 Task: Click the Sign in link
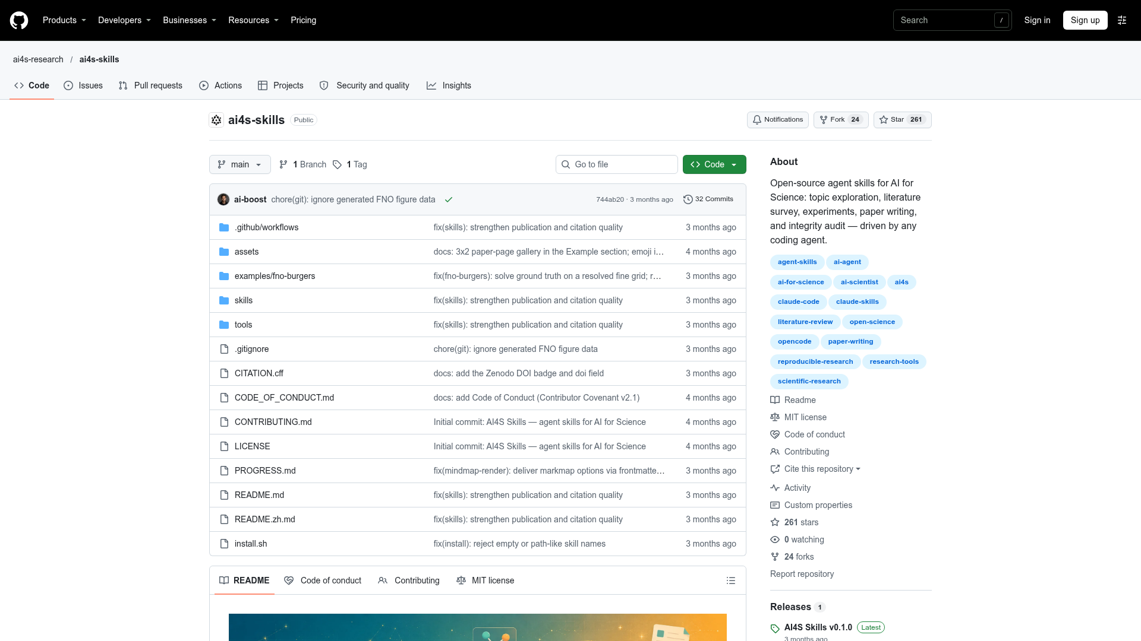coord(1037,20)
